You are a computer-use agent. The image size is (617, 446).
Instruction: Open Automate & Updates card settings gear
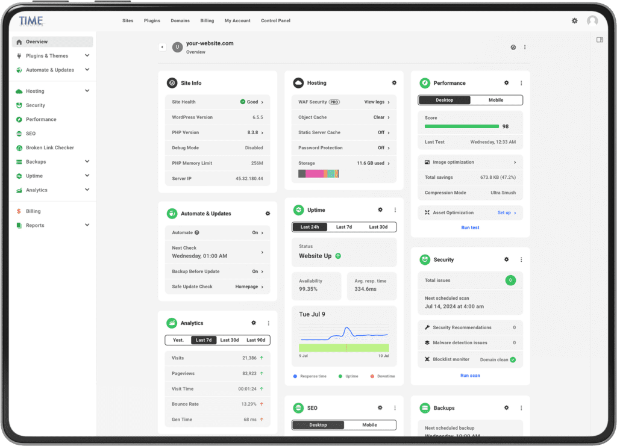[268, 214]
